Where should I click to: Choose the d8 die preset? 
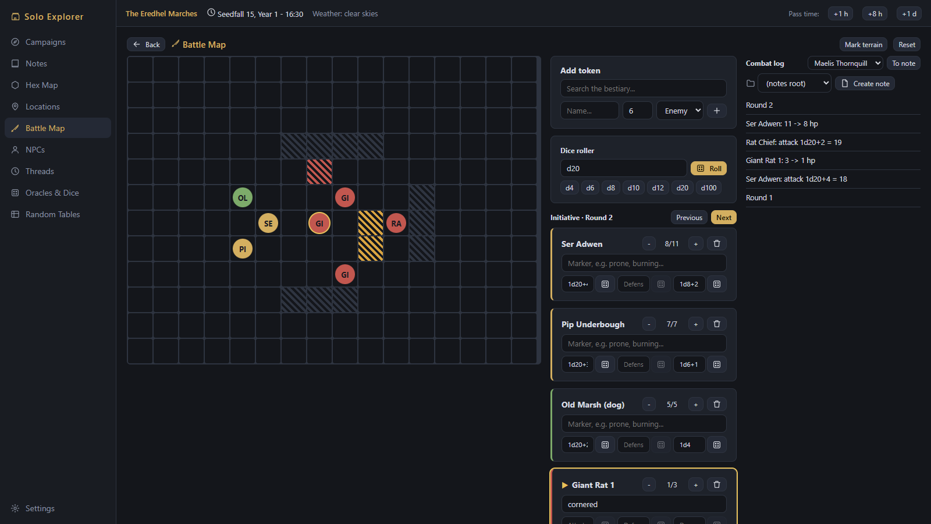click(x=611, y=188)
